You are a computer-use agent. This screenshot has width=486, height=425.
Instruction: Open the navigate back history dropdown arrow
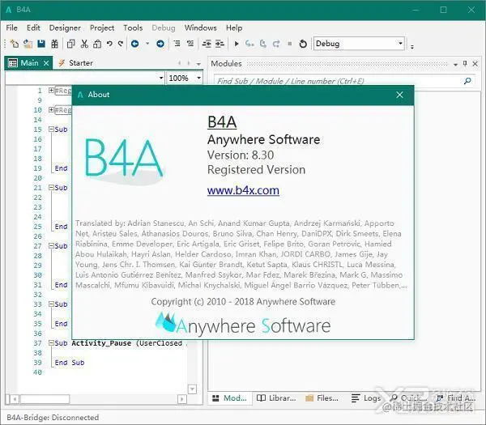pyautogui.click(x=147, y=44)
